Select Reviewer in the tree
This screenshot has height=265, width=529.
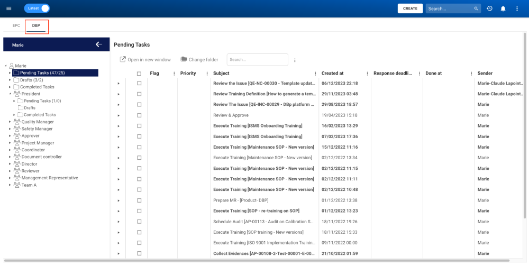[x=30, y=171]
